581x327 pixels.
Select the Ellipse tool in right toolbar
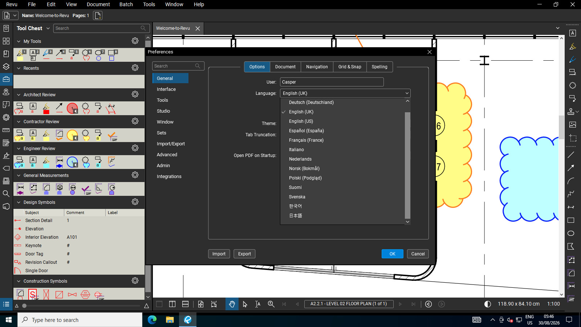pos(571,233)
